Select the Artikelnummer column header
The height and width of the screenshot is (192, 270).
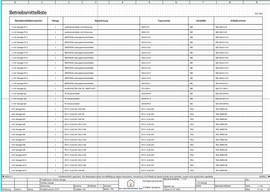pos(238,21)
